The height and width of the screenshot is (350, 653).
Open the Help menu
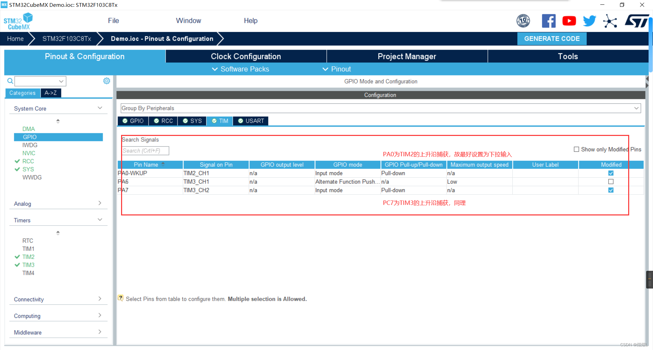[x=251, y=21]
